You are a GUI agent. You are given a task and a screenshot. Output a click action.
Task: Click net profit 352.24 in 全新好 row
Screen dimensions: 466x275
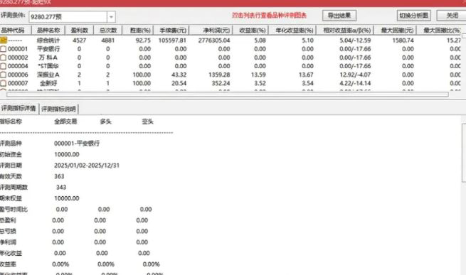click(221, 83)
